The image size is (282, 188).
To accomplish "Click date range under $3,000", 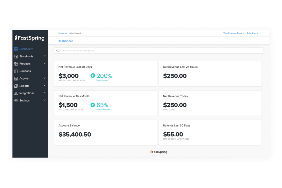I will click(72, 80).
